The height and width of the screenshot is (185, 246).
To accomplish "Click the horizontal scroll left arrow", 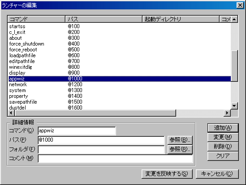I will tap(11, 113).
